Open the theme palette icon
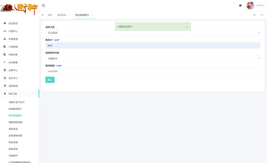 coord(240,5)
